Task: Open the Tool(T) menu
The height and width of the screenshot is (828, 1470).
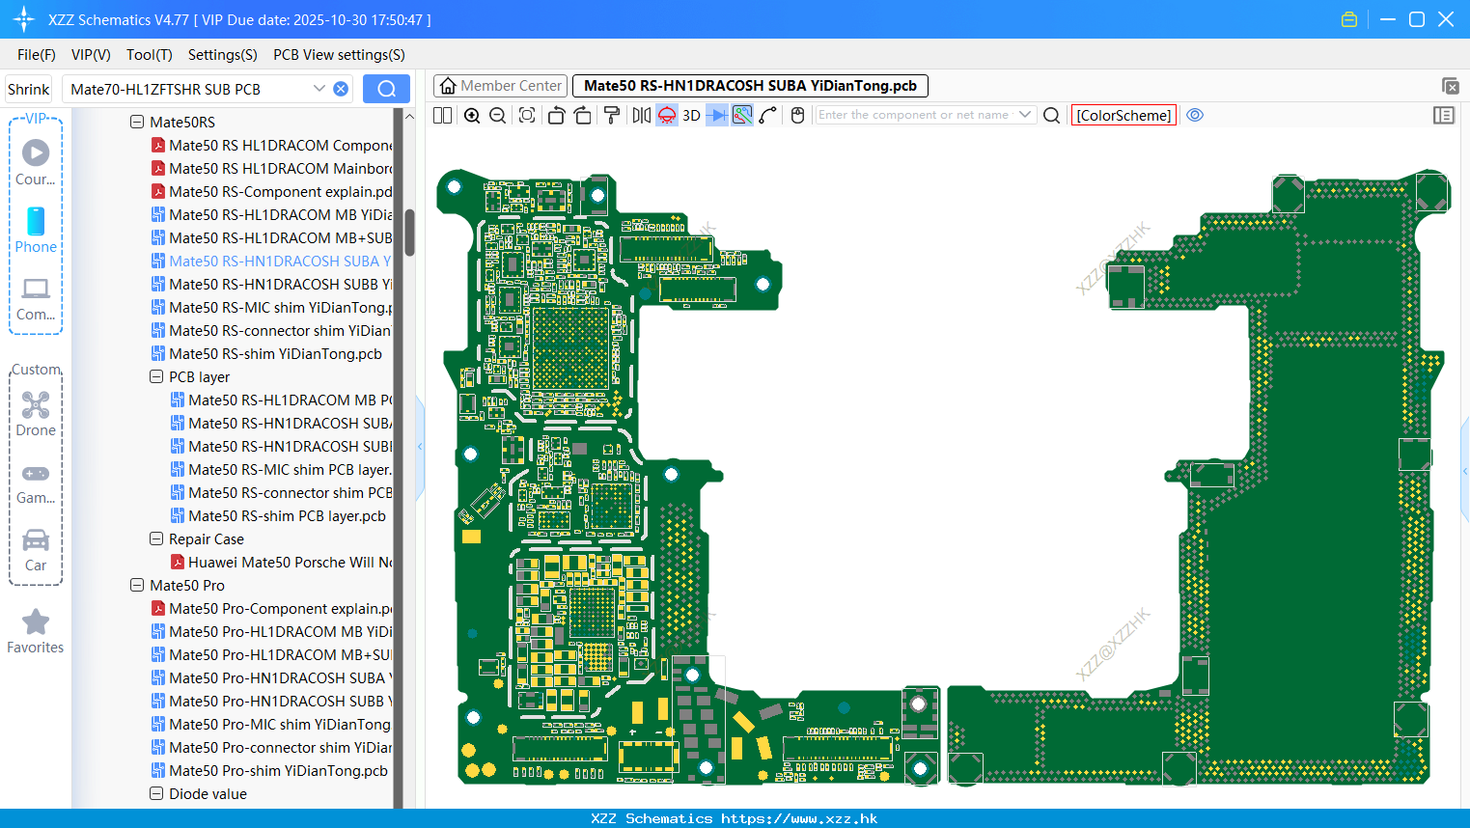Action: (150, 55)
